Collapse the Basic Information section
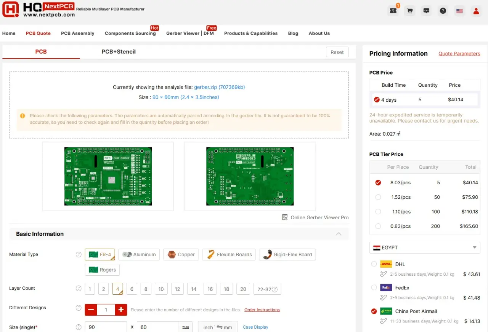The width and height of the screenshot is (488, 332). pyautogui.click(x=339, y=234)
